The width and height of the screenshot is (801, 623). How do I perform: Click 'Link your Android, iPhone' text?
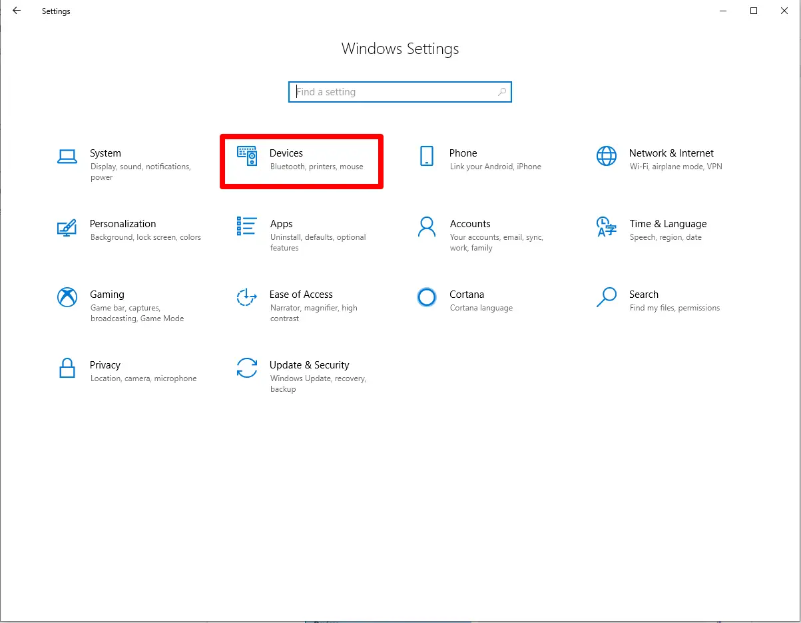point(495,167)
